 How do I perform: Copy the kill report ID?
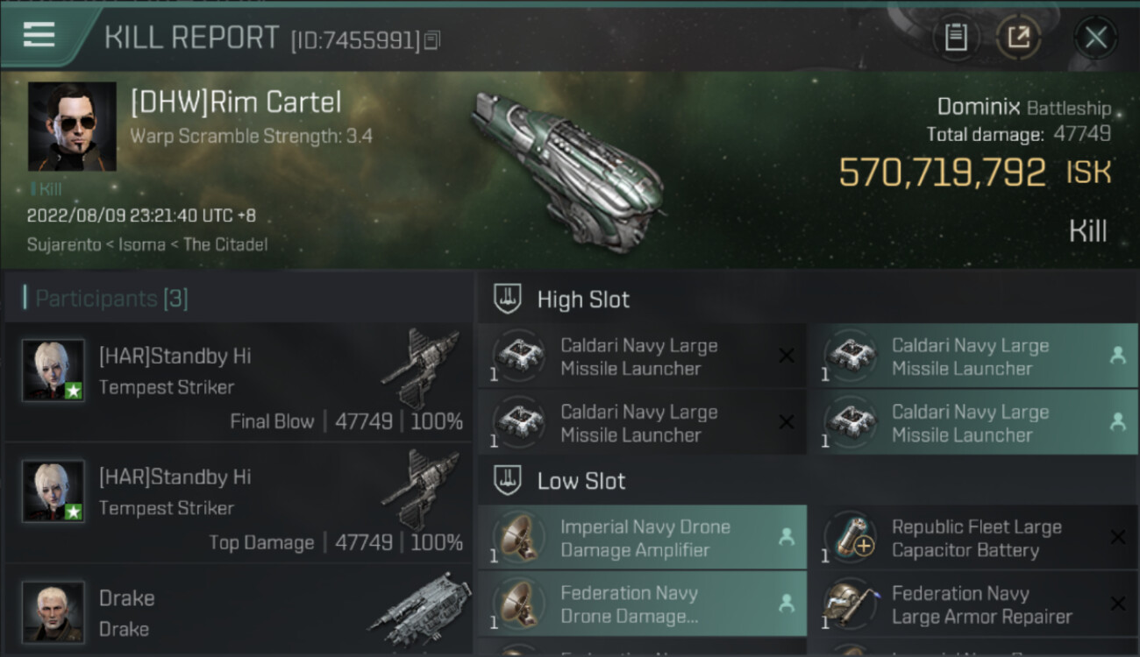[x=431, y=40]
